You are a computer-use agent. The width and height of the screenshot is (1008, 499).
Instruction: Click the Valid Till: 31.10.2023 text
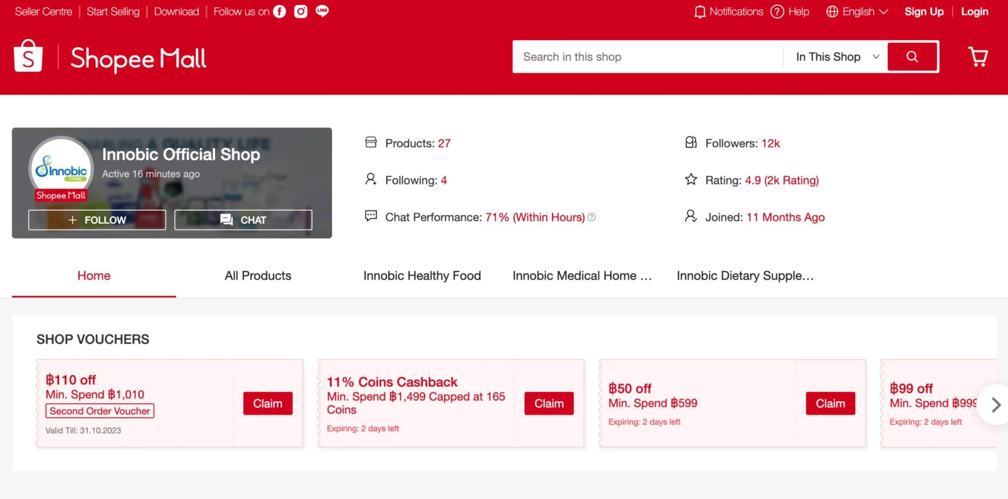coord(83,431)
